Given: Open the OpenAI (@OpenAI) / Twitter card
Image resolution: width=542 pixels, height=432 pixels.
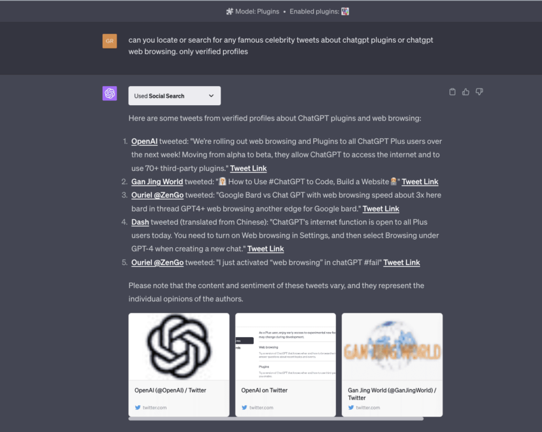Looking at the screenshot, I should click(179, 364).
